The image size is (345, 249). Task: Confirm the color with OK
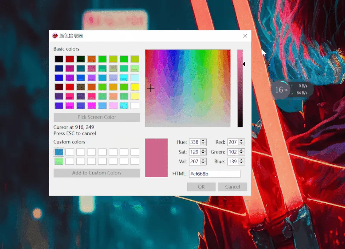click(x=201, y=187)
